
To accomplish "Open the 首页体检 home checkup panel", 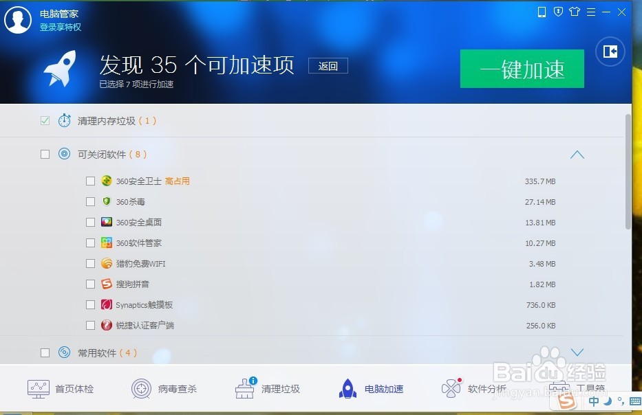I will 62,388.
